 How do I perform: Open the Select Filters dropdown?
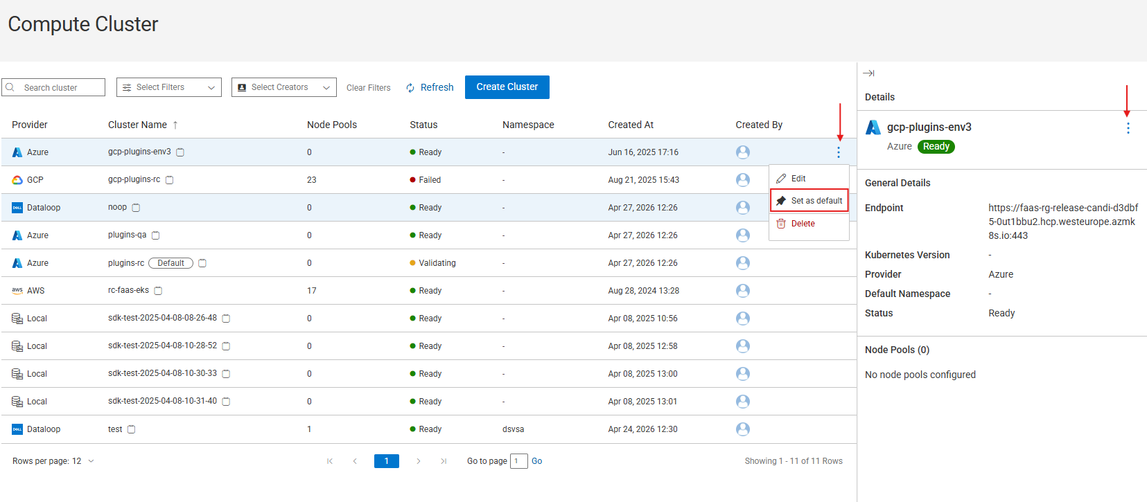click(x=169, y=87)
